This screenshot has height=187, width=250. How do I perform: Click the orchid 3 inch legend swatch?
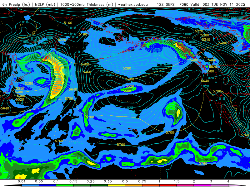(x=220, y=185)
